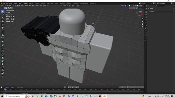Select the Rotate tool
This screenshot has width=175, height=98.
click(x=2, y=21)
